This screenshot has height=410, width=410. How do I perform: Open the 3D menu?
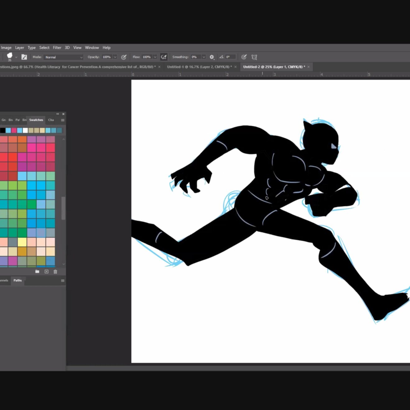coord(67,48)
